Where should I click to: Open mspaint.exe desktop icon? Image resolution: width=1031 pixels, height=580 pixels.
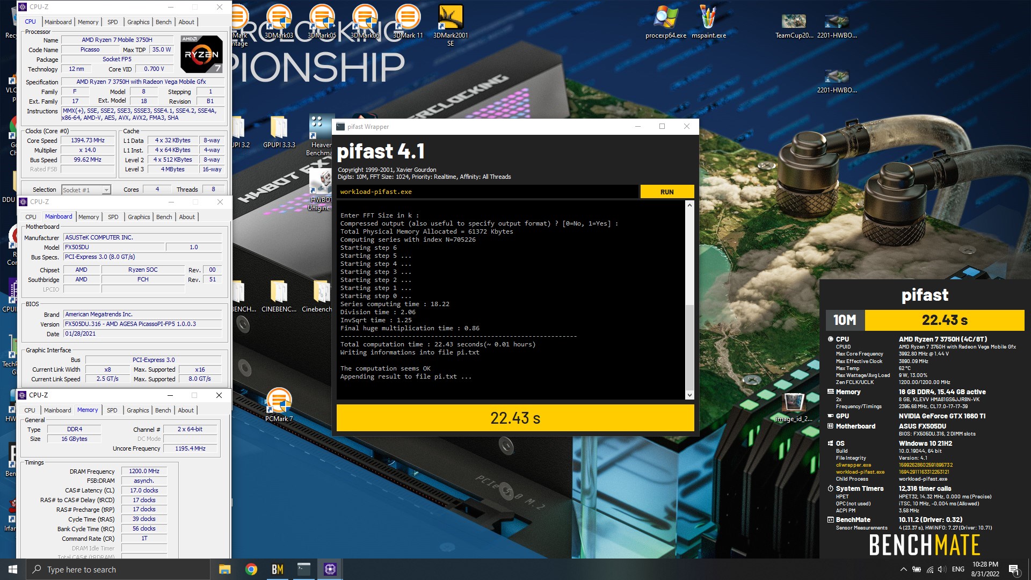[708, 21]
